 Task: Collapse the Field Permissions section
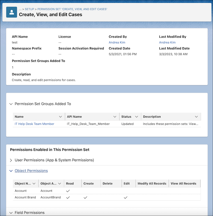pos(11,213)
